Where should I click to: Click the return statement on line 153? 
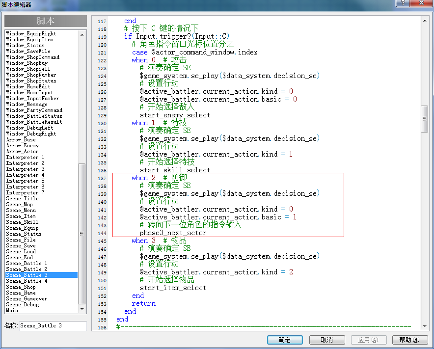pos(144,304)
